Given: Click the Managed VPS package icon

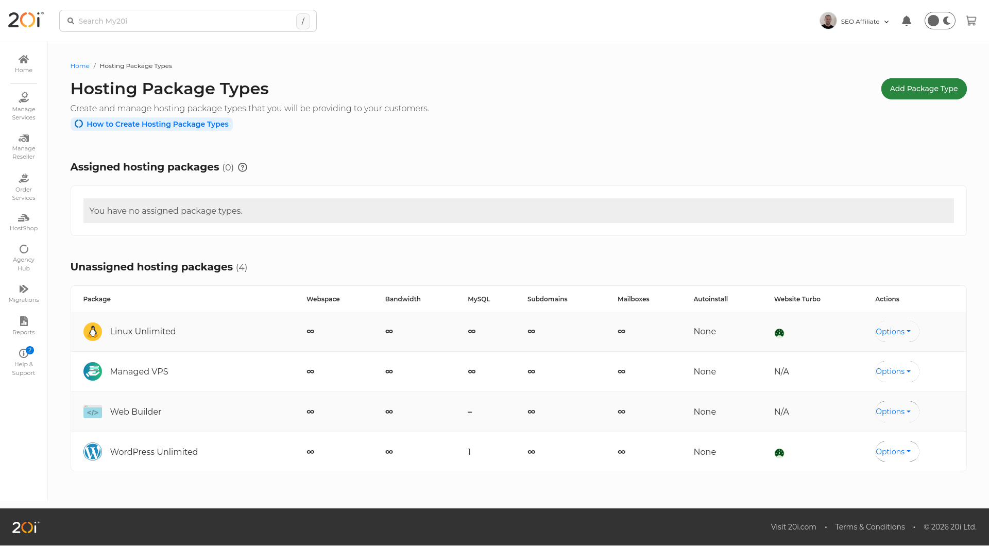Looking at the screenshot, I should coord(93,371).
